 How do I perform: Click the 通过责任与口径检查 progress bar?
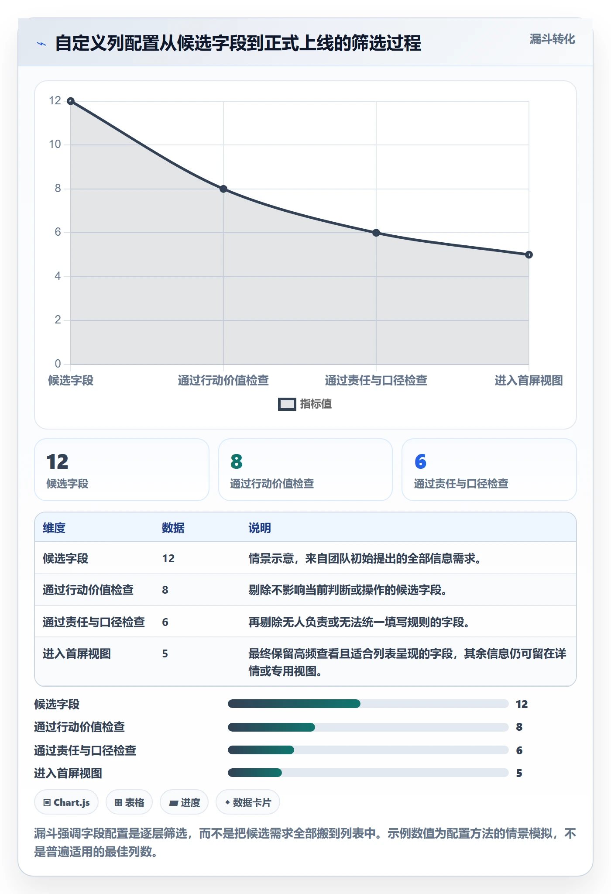pos(368,750)
